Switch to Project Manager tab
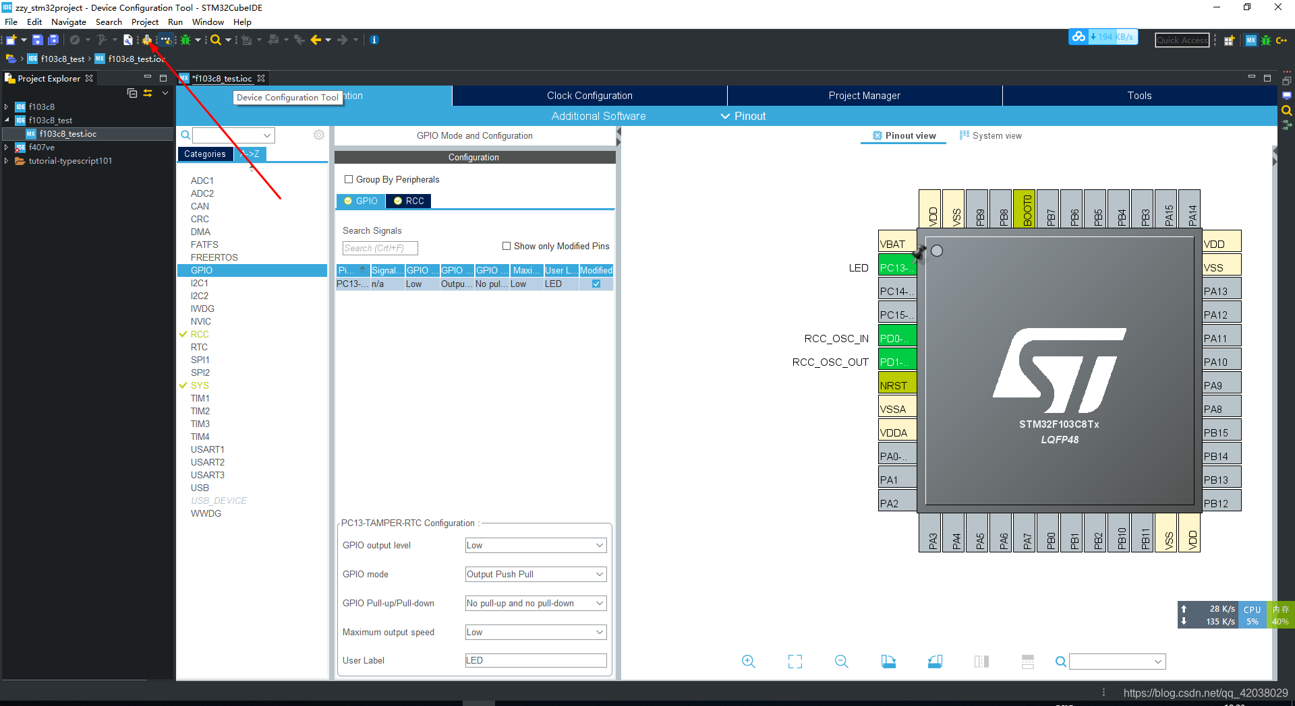1295x706 pixels. click(x=865, y=96)
